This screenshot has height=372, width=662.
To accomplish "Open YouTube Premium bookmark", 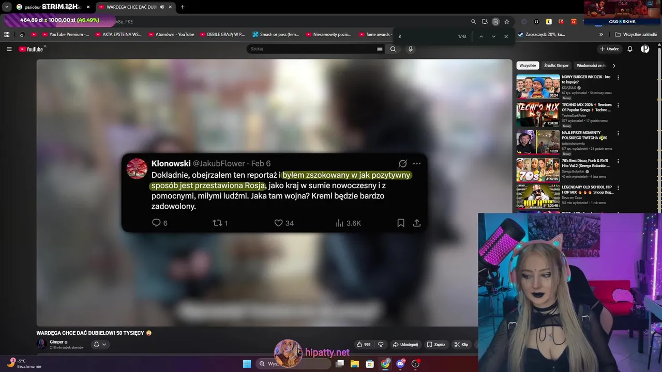I will tap(65, 35).
